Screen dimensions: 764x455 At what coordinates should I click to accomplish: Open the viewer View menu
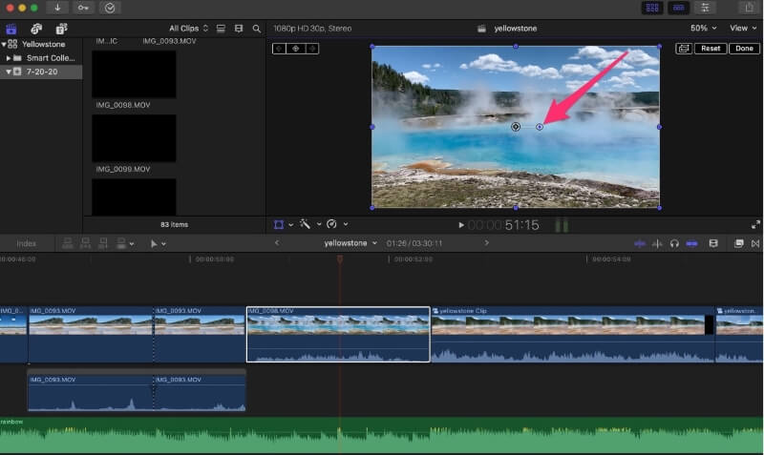tap(743, 29)
